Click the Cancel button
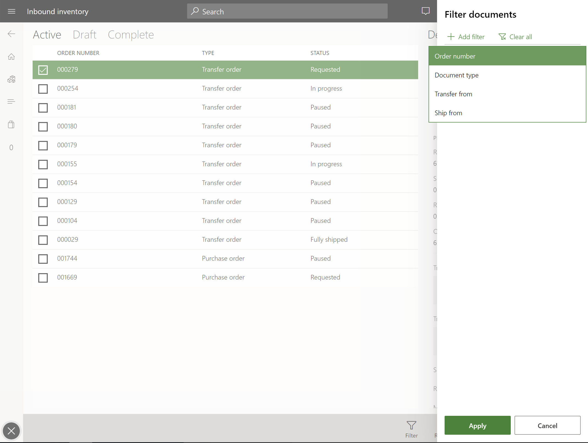Screen dimensions: 588x443 point(548,425)
